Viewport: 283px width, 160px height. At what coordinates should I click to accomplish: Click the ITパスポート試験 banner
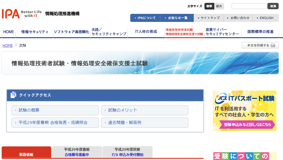[x=245, y=111]
